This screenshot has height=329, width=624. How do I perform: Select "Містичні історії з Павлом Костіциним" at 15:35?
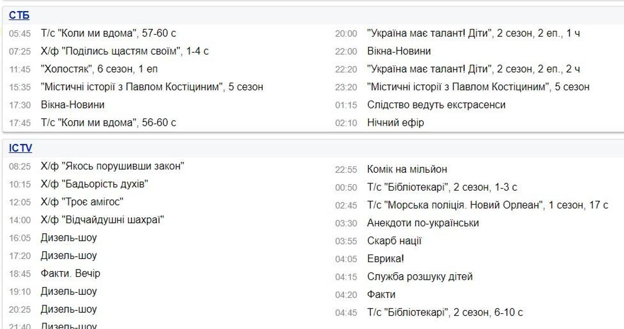coord(152,87)
